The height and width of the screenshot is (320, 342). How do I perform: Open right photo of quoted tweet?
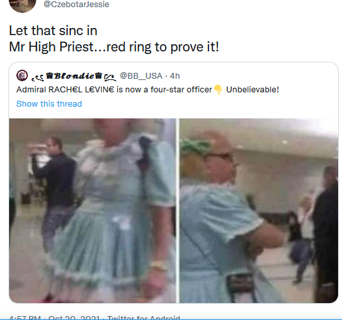[x=259, y=211]
